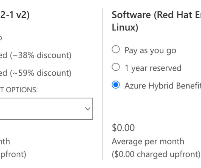Click the vertical divider between pricing columns
Screen dimensions: 201x168
click(x=102, y=84)
